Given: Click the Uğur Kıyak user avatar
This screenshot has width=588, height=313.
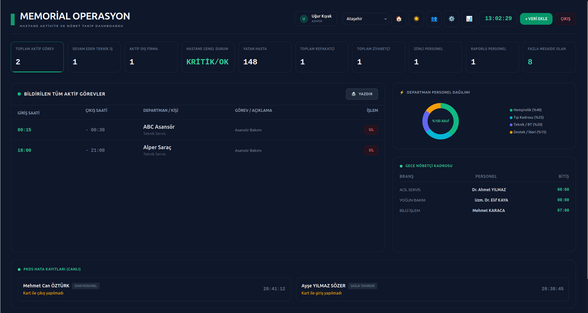Looking at the screenshot, I should 304,19.
